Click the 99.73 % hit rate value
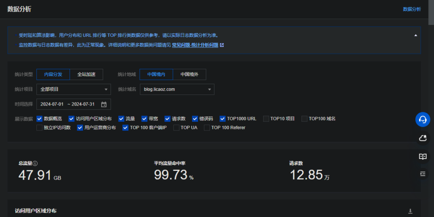This screenshot has height=217, width=434. coord(173,175)
